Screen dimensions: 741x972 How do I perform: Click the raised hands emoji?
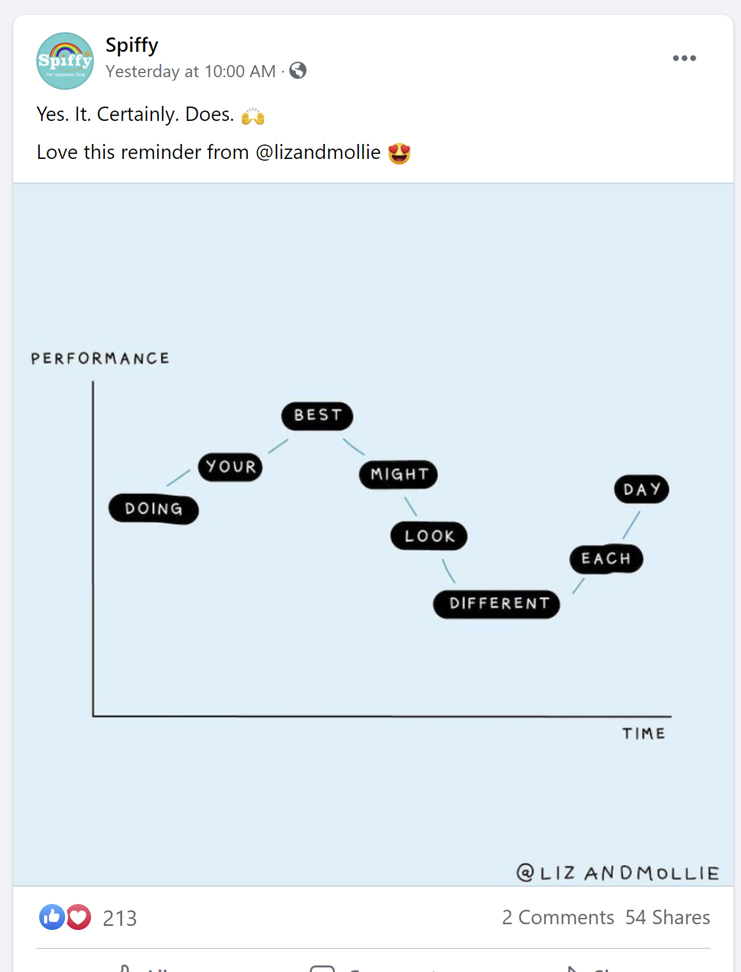[x=252, y=116]
